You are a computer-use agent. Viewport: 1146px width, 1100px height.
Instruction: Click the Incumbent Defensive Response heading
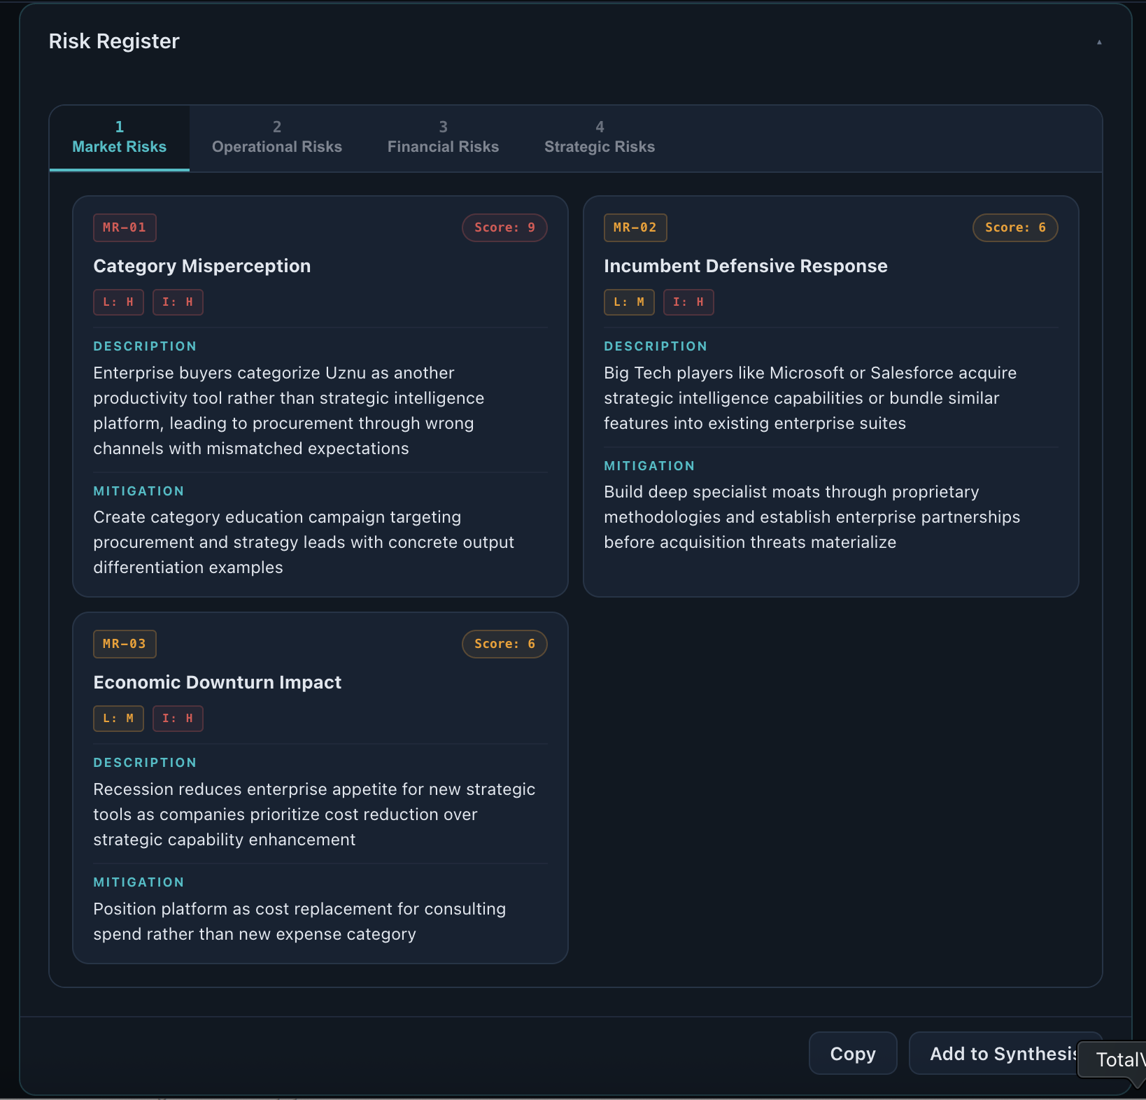tap(745, 266)
